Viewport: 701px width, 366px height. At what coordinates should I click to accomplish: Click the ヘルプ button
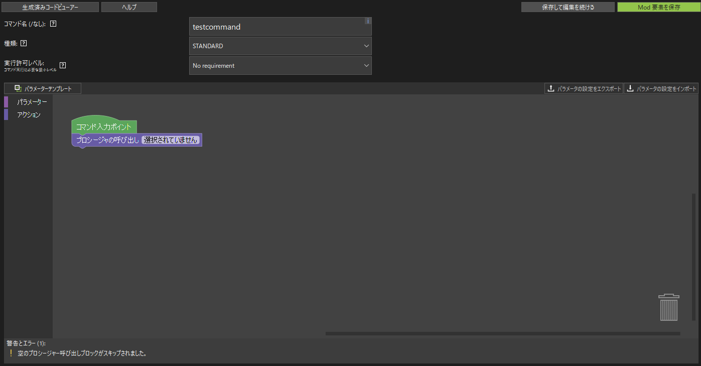[x=129, y=8]
